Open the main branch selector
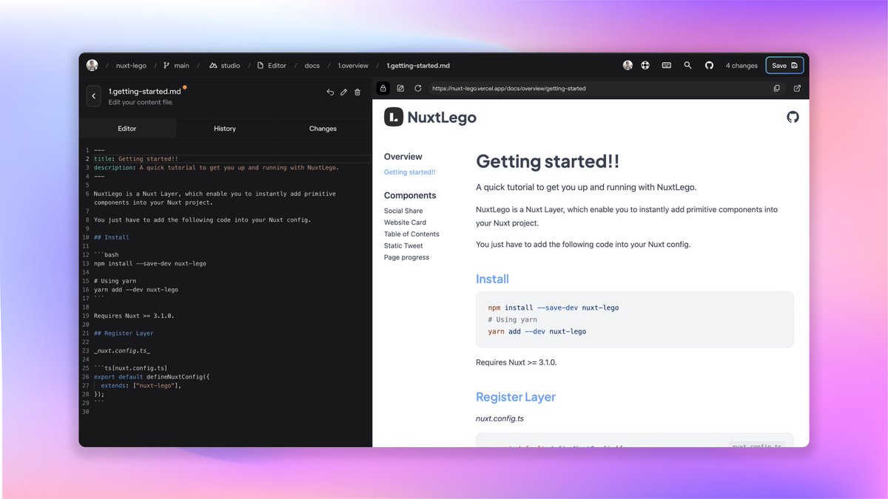This screenshot has height=499, width=888. [x=176, y=66]
